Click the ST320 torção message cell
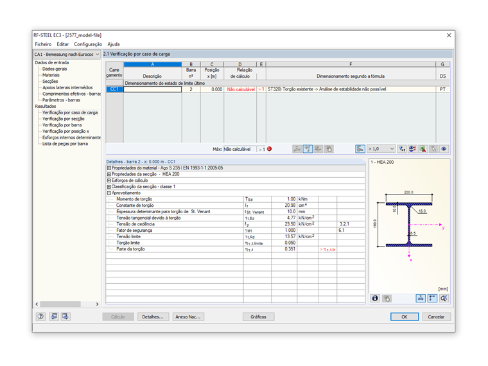The height and width of the screenshot is (366, 488). [351, 89]
